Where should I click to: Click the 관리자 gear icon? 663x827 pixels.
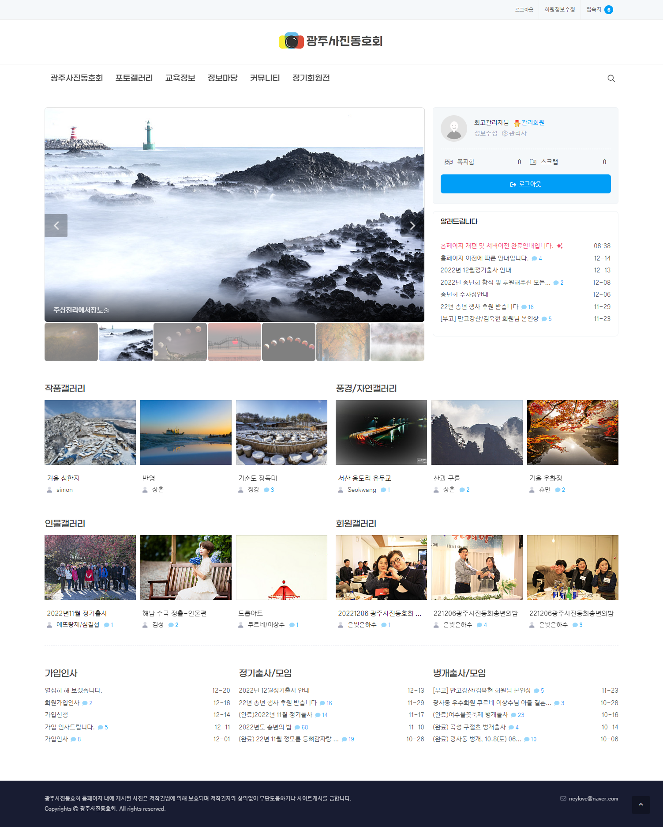pos(505,133)
